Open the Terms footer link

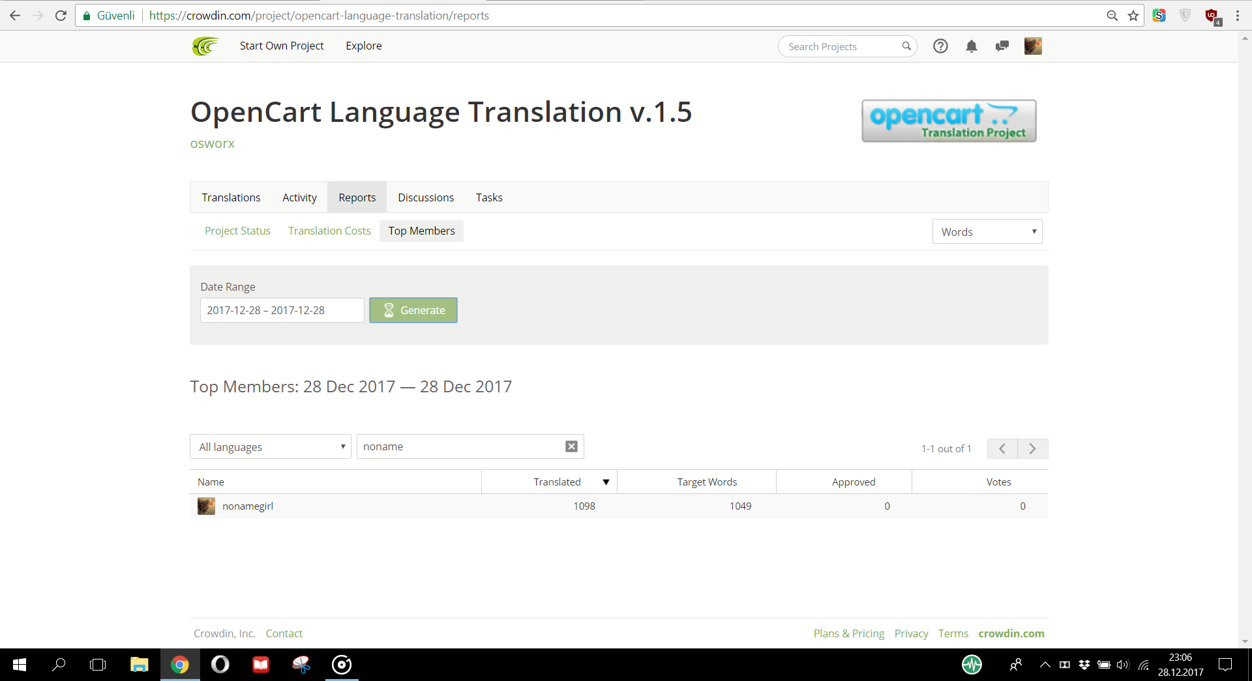point(953,633)
